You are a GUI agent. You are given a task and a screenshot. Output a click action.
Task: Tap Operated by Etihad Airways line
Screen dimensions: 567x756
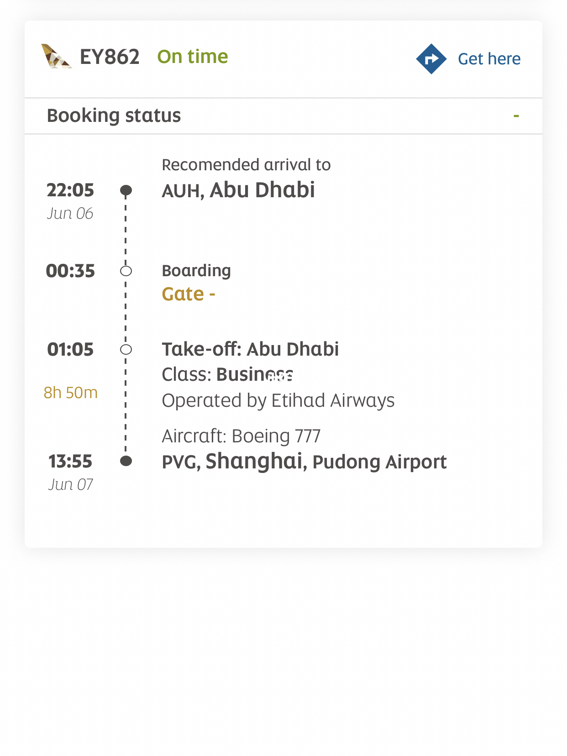[278, 400]
